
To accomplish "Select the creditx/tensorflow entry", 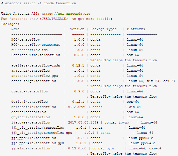I will 30,92.
